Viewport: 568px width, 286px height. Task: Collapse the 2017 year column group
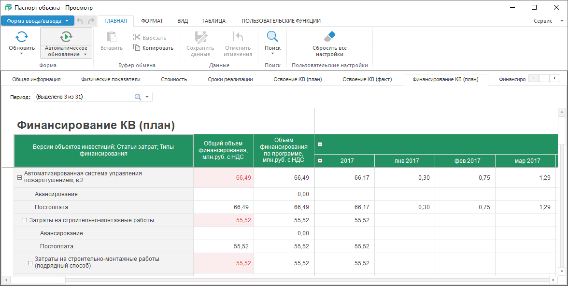(320, 160)
